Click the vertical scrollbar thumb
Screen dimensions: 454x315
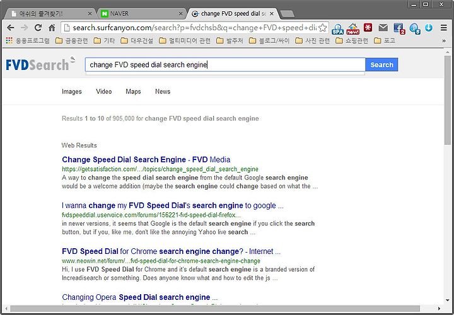448,100
